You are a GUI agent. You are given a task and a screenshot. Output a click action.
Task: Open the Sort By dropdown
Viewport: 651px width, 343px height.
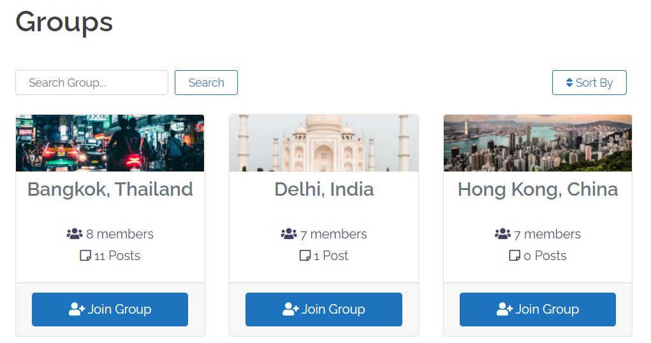(589, 82)
